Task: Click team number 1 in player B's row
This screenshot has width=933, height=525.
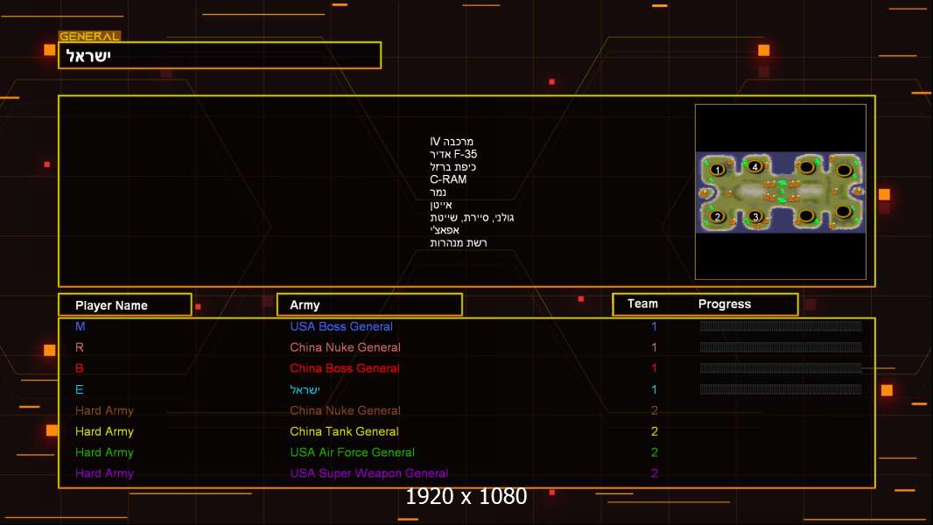Action: [654, 368]
